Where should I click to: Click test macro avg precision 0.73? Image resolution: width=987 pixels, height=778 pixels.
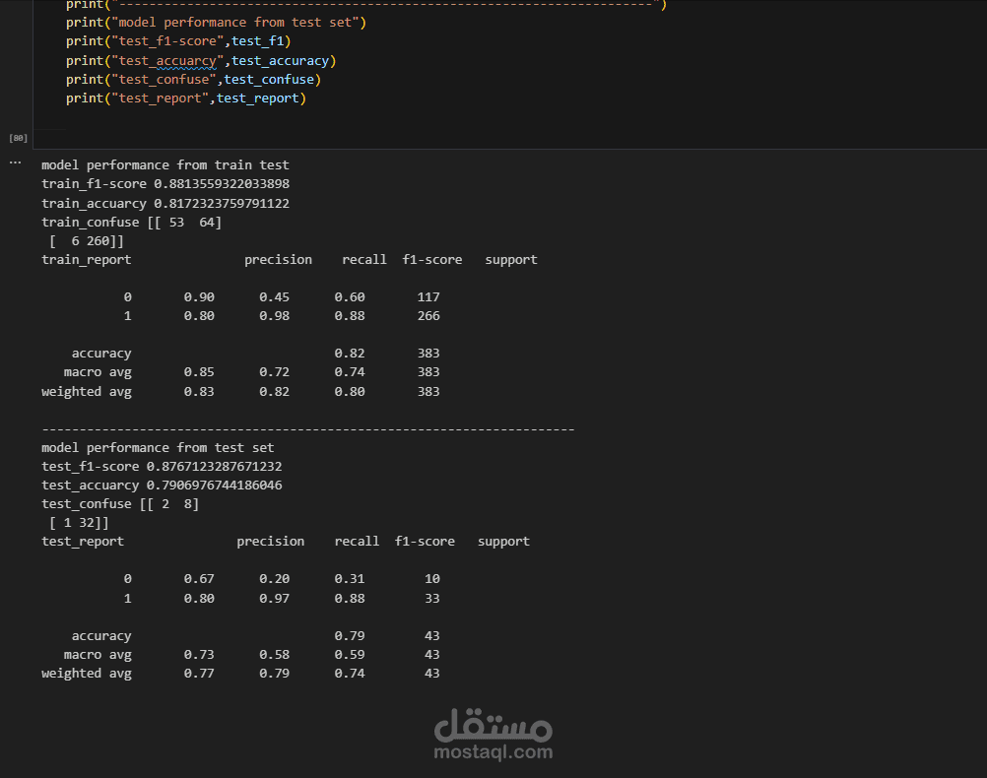coord(199,655)
